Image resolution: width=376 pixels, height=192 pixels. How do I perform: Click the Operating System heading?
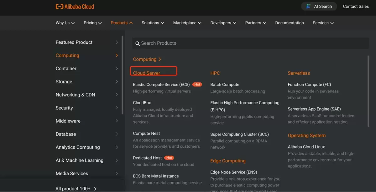coord(306,135)
